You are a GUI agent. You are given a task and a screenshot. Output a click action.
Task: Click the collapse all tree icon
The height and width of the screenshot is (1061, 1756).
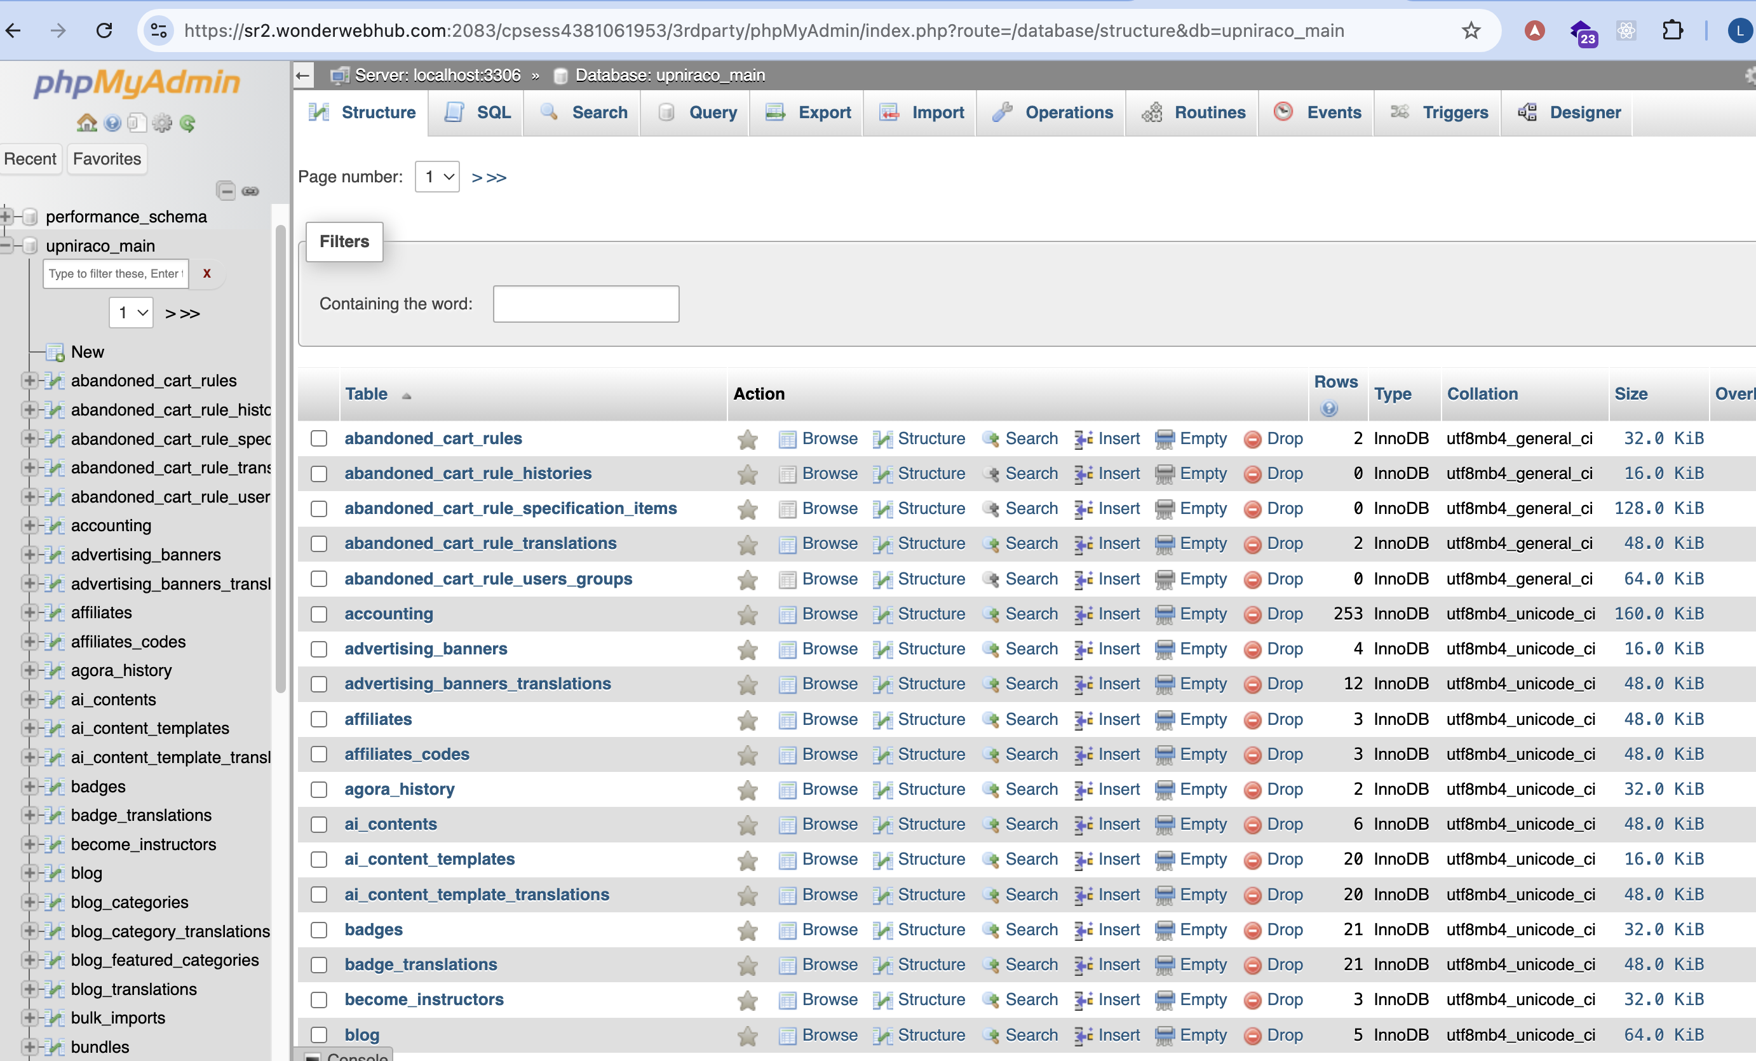tap(226, 191)
